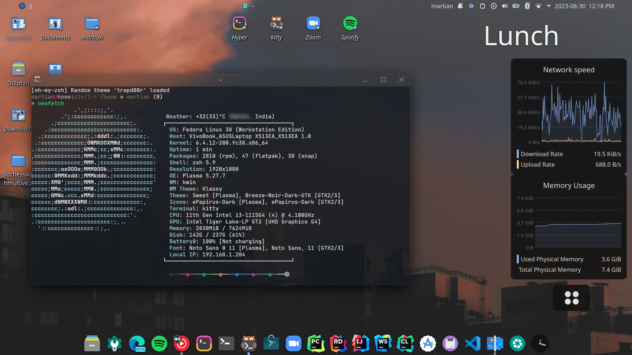The width and height of the screenshot is (632, 355).
Task: Launch Microsoft Edge Beta from dock
Action: [137, 343]
